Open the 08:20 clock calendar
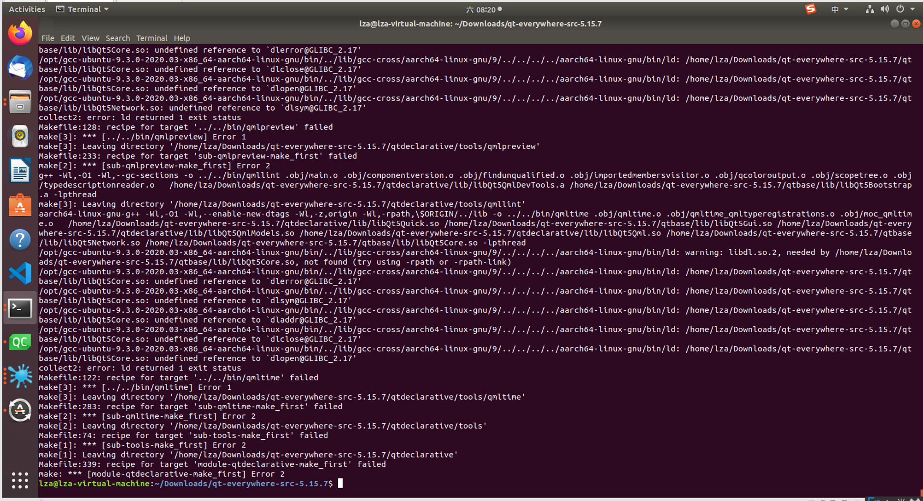Screen dimensions: 923x501 coord(485,9)
